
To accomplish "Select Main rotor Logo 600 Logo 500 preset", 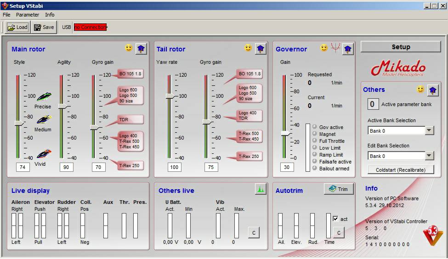I will 130,96.
